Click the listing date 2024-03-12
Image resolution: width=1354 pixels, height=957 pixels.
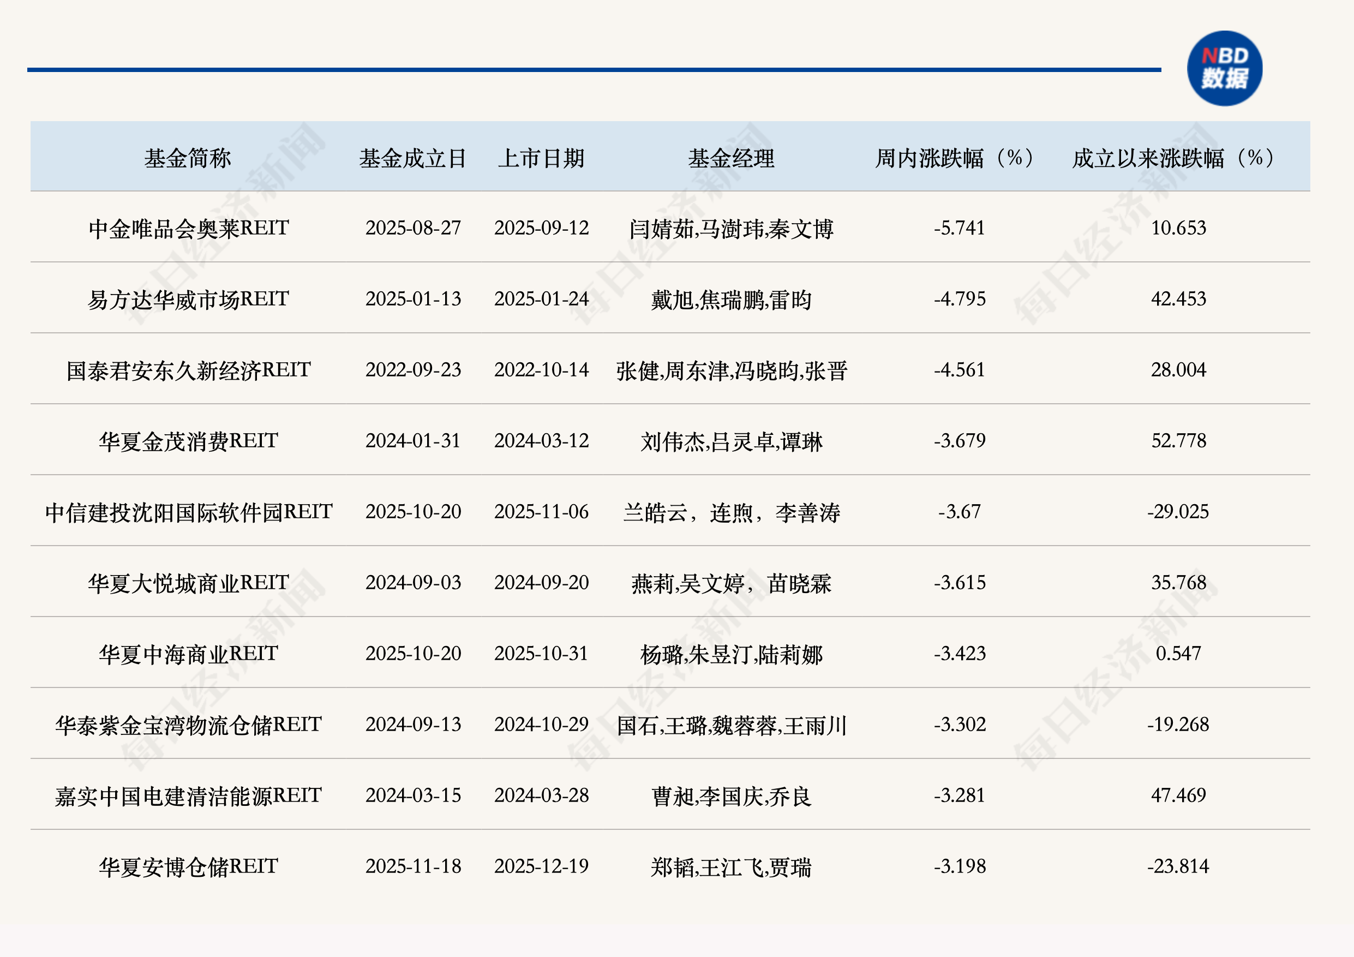click(541, 440)
